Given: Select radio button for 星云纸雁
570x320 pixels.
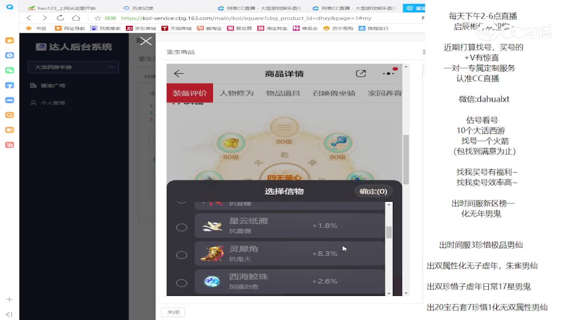Looking at the screenshot, I should (182, 227).
